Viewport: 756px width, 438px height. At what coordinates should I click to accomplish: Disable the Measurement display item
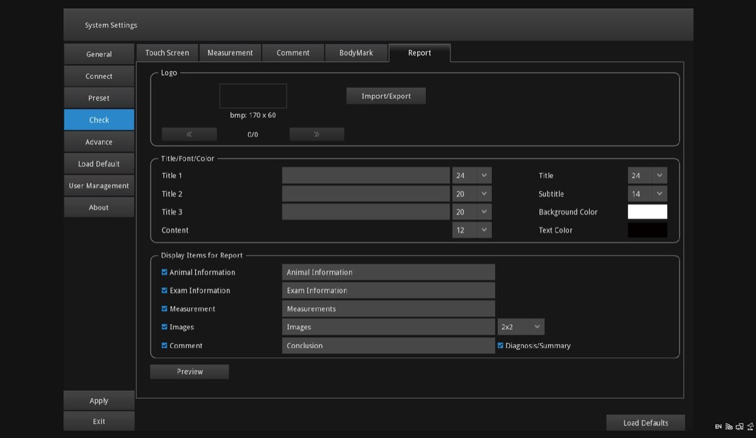(164, 309)
